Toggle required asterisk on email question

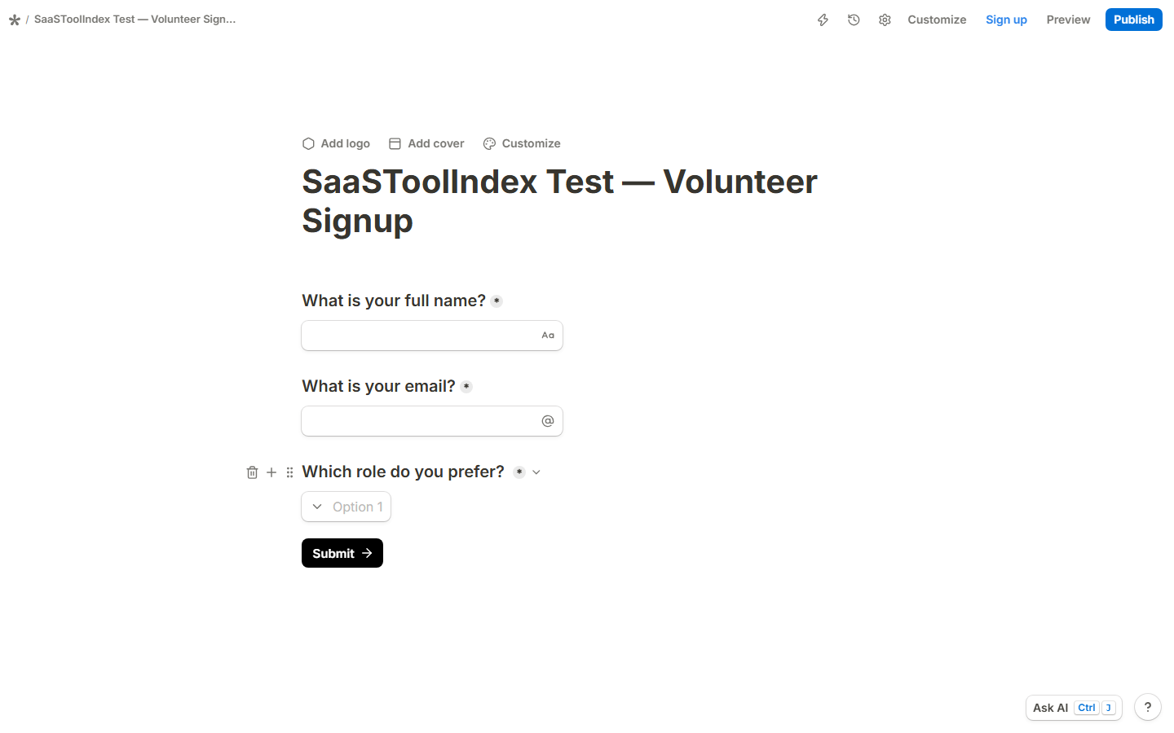pos(466,387)
